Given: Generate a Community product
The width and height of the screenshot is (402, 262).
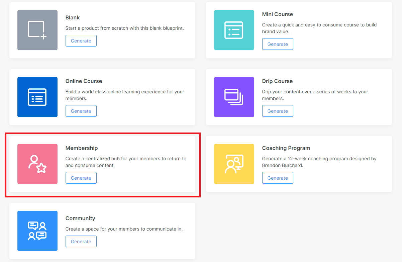Looking at the screenshot, I should click(81, 242).
